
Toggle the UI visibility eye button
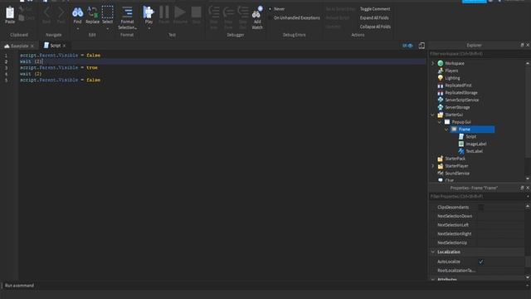pyautogui.click(x=407, y=46)
